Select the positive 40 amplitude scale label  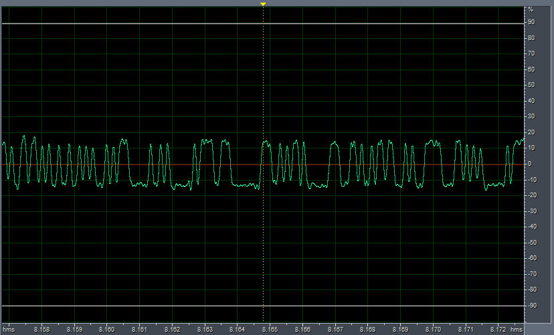[531, 101]
